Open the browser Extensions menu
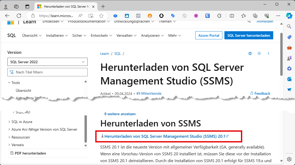The width and height of the screenshot is (295, 165). pos(219,16)
